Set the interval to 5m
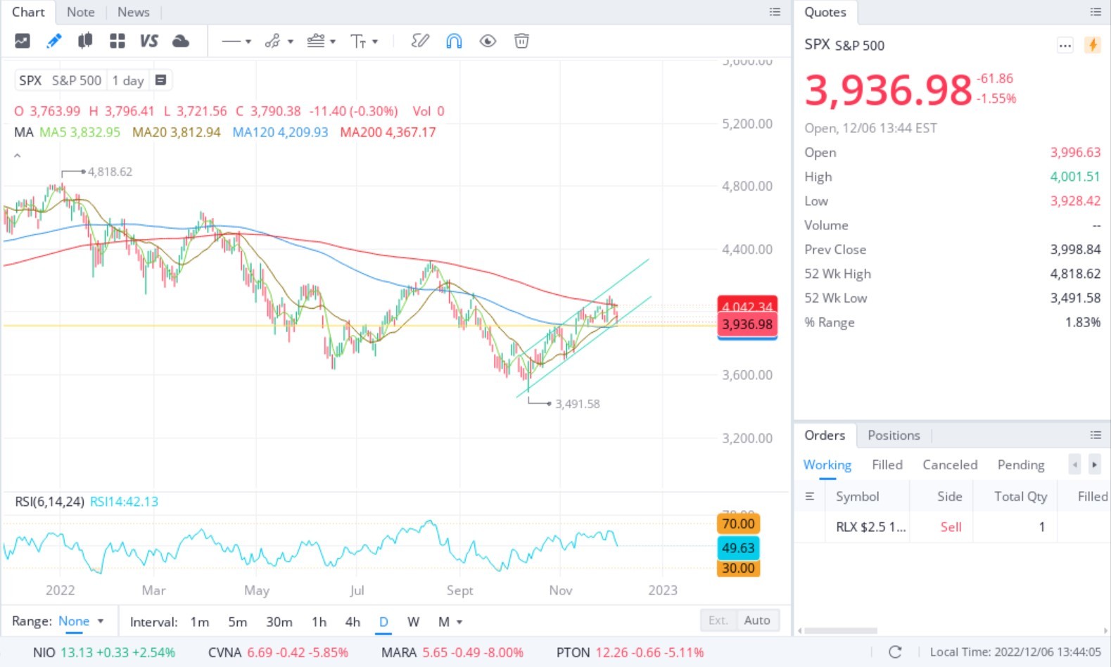This screenshot has height=667, width=1111. (x=238, y=622)
